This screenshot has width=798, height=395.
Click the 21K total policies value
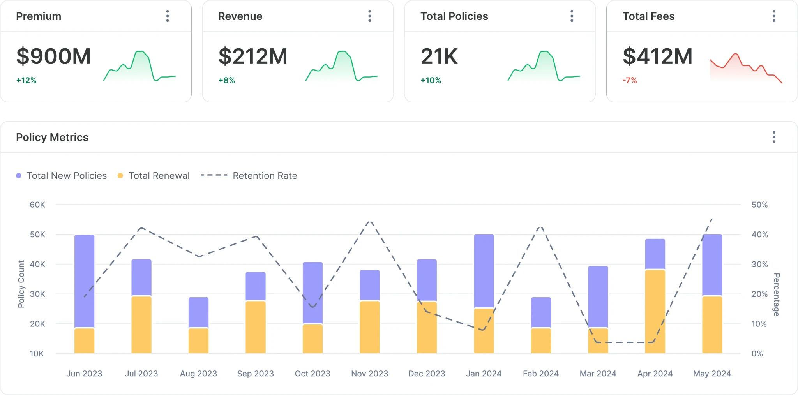439,56
